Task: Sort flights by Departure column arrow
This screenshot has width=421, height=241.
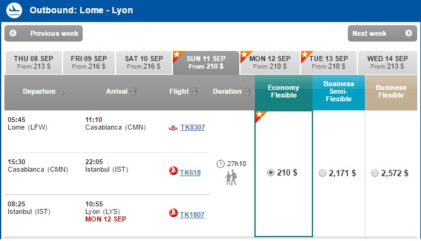Action: pyautogui.click(x=61, y=92)
